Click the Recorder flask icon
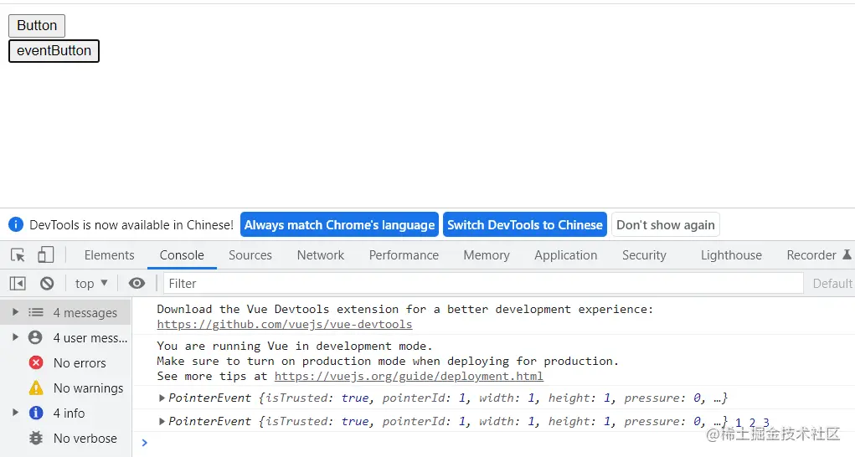The width and height of the screenshot is (855, 457). [847, 254]
